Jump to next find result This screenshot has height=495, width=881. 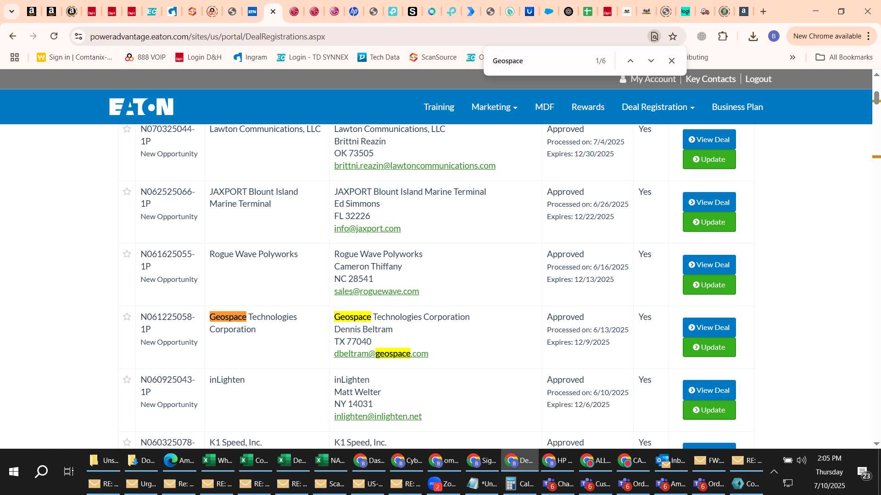pos(651,60)
